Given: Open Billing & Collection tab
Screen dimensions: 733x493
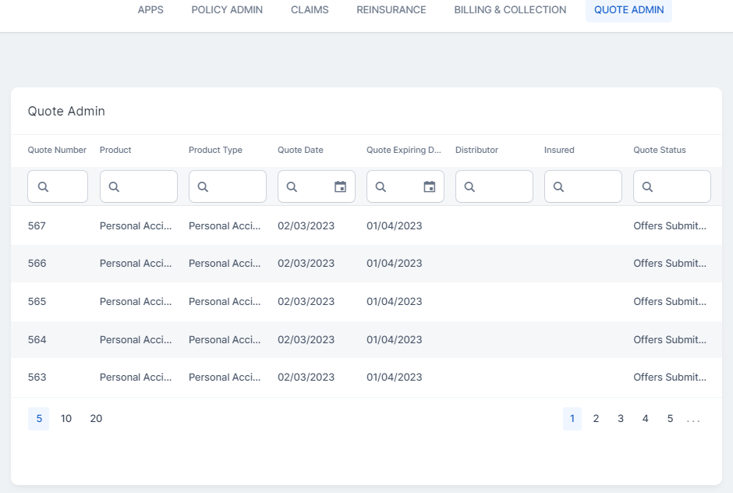Looking at the screenshot, I should coord(510,10).
